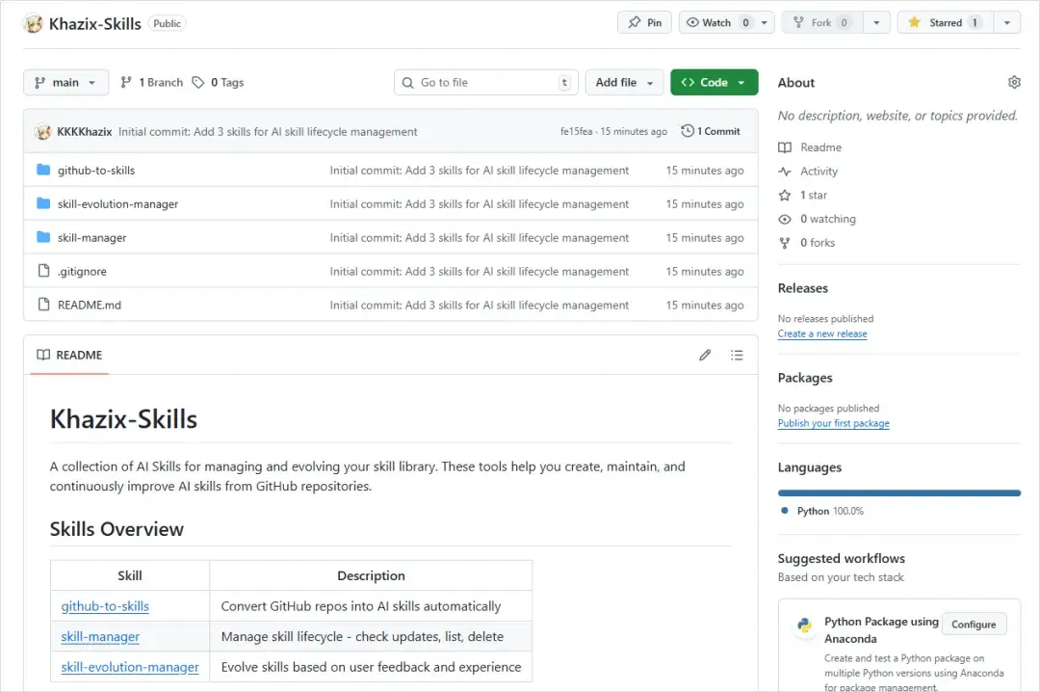Click the 1 Commit history icon
Image resolution: width=1040 pixels, height=692 pixels.
(x=688, y=131)
